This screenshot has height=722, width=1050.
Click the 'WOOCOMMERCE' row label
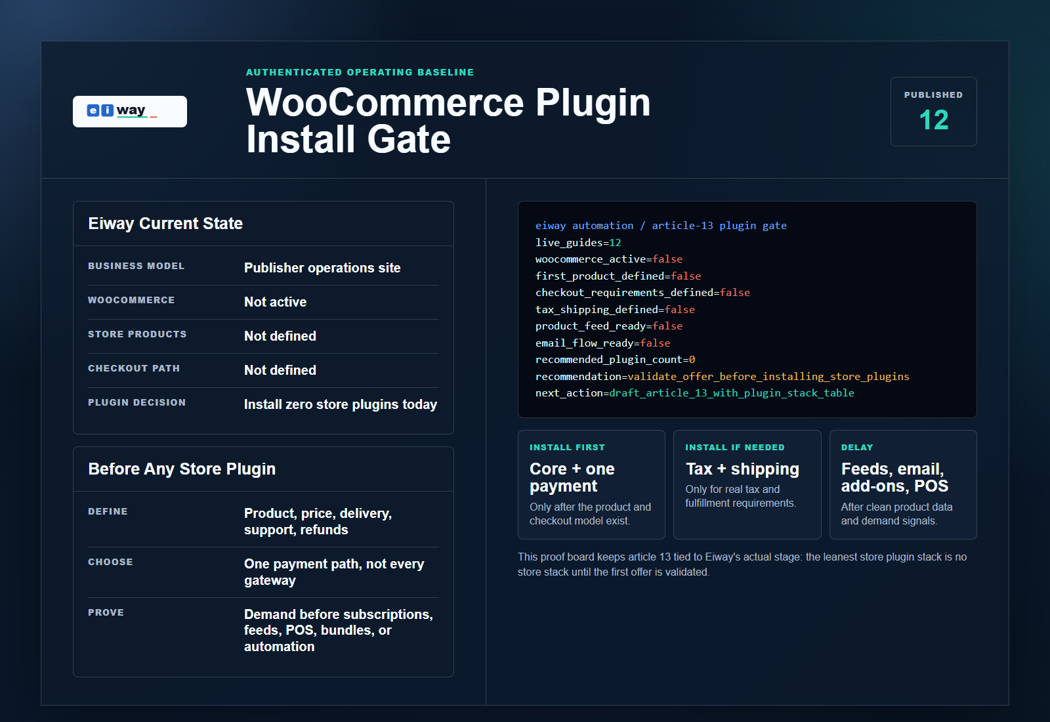coord(131,300)
